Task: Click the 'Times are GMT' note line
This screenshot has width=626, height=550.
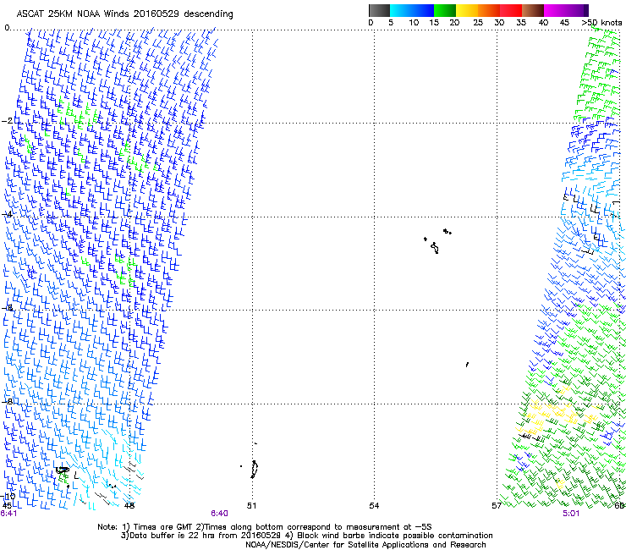Action: 264,527
